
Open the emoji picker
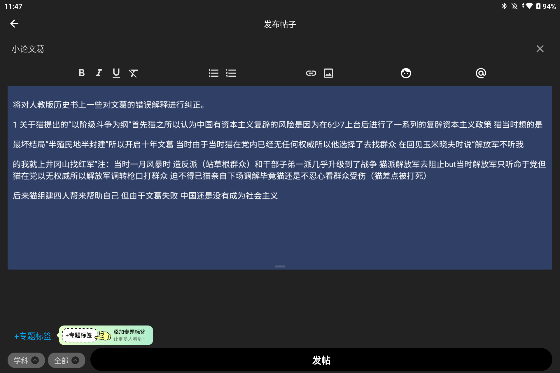(x=406, y=73)
